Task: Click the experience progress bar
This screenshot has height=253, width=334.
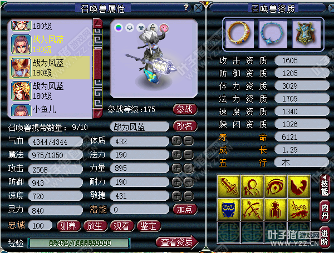Action: 79,243
